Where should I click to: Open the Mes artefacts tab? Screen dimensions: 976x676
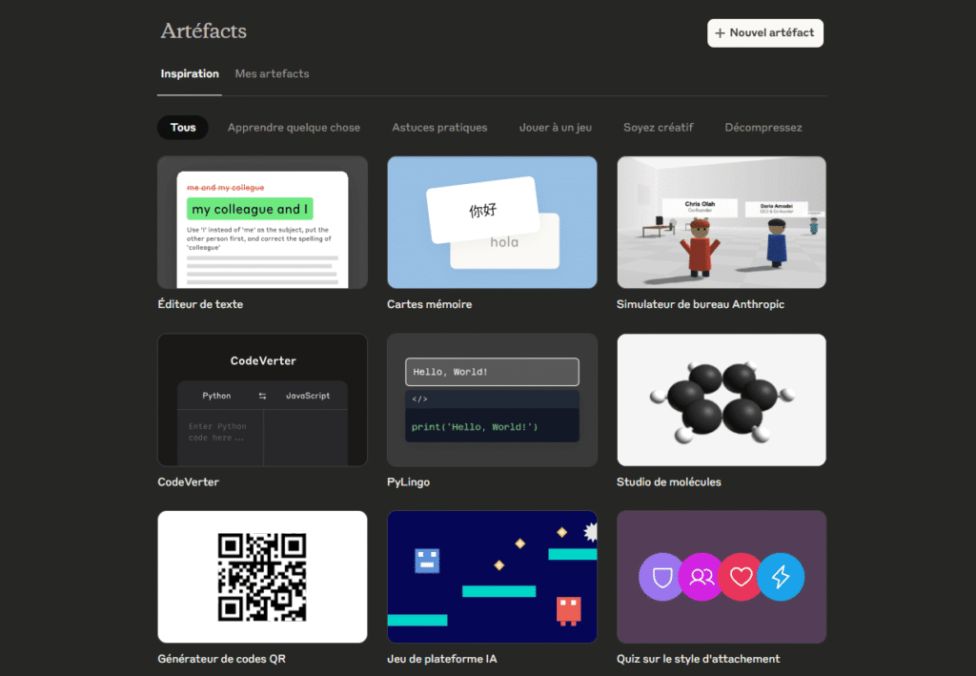(272, 73)
